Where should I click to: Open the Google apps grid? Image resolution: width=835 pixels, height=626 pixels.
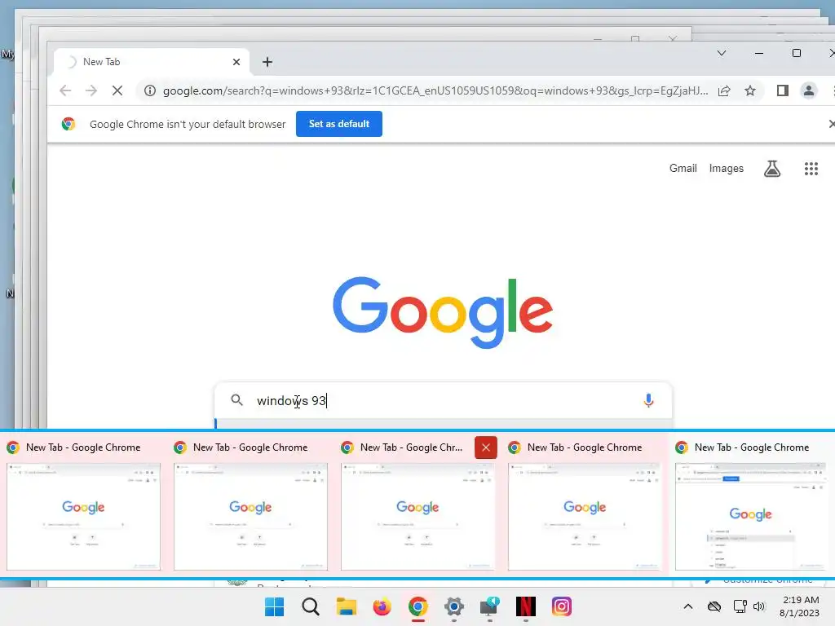[811, 169]
